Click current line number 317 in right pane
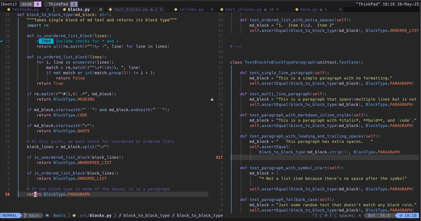This screenshot has width=421, height=221. coord(219,157)
